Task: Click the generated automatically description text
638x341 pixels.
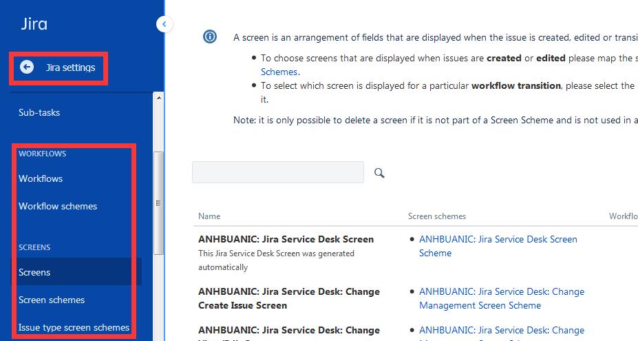Action: [x=276, y=260]
